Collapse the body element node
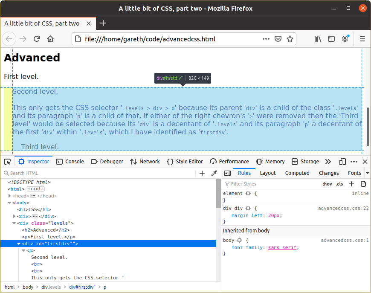Image resolution: width=371 pixels, height=293 pixels. (9, 203)
